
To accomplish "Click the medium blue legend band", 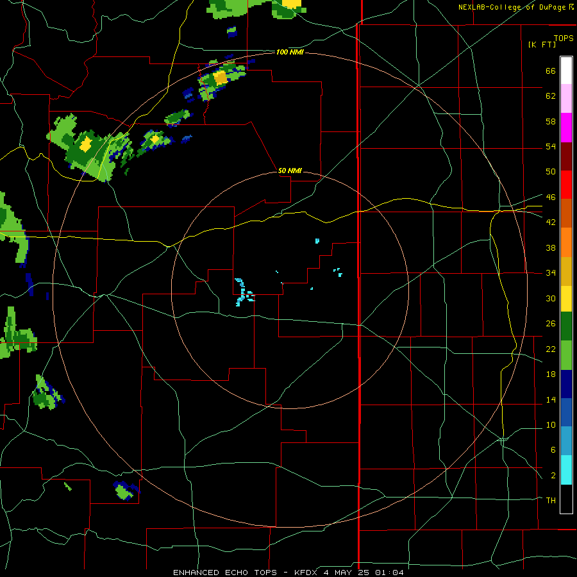I will [566, 412].
